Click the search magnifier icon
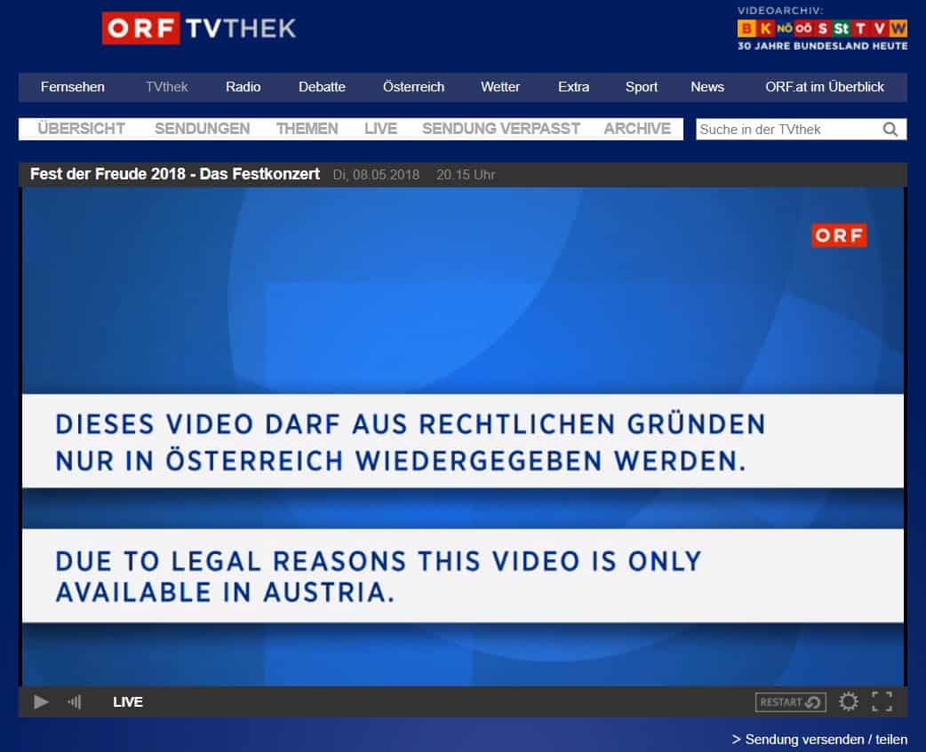Screen dimensions: 926x752 coord(890,129)
